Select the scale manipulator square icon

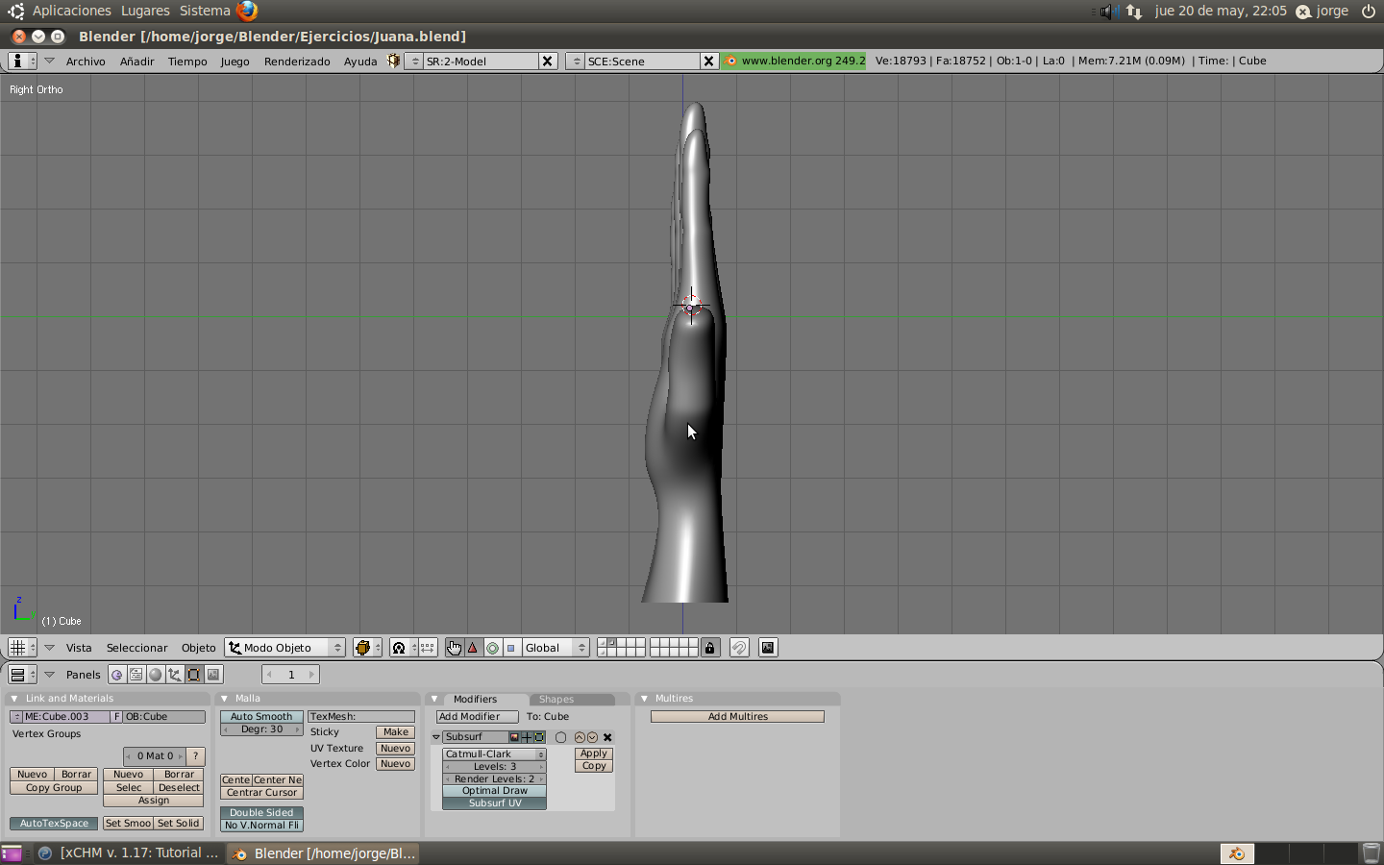(x=511, y=648)
